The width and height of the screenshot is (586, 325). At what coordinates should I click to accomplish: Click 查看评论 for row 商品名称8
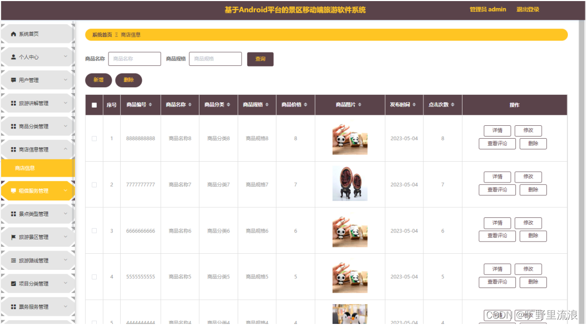click(x=497, y=144)
